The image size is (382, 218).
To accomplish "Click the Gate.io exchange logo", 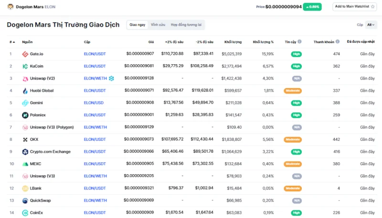I will [25, 54].
